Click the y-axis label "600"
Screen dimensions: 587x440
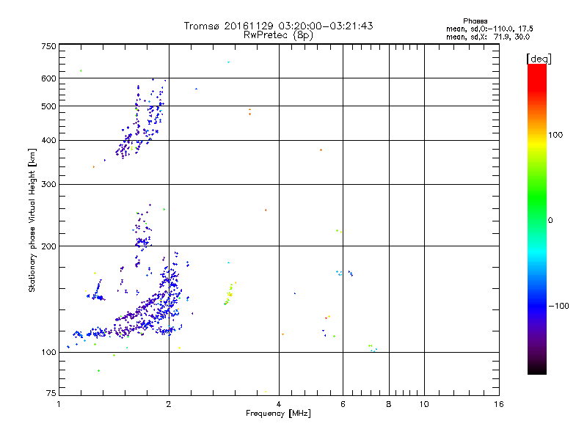coord(48,78)
